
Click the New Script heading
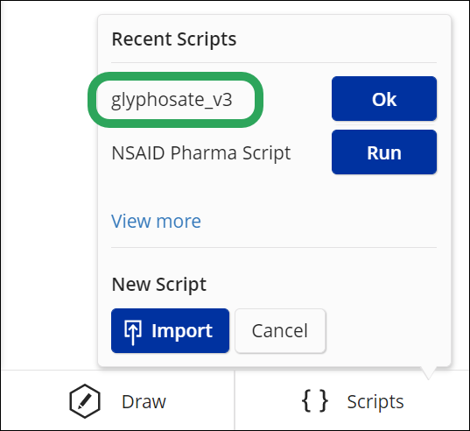click(159, 284)
